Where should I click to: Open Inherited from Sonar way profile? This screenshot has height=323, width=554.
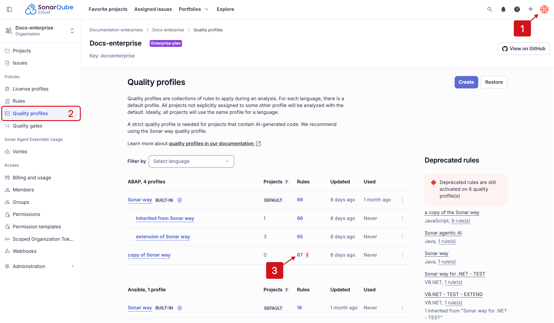[x=165, y=218]
